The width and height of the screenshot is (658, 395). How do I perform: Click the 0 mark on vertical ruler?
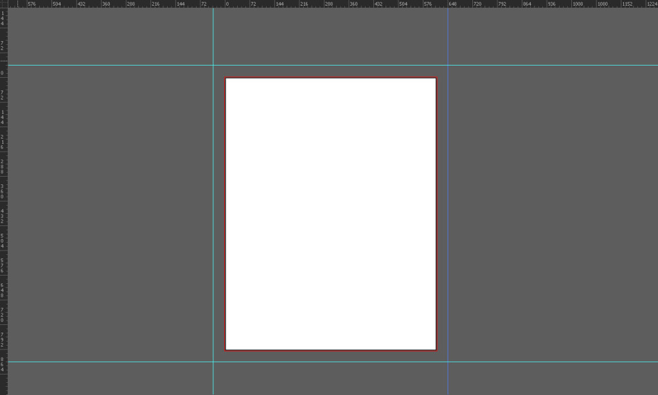(2, 73)
